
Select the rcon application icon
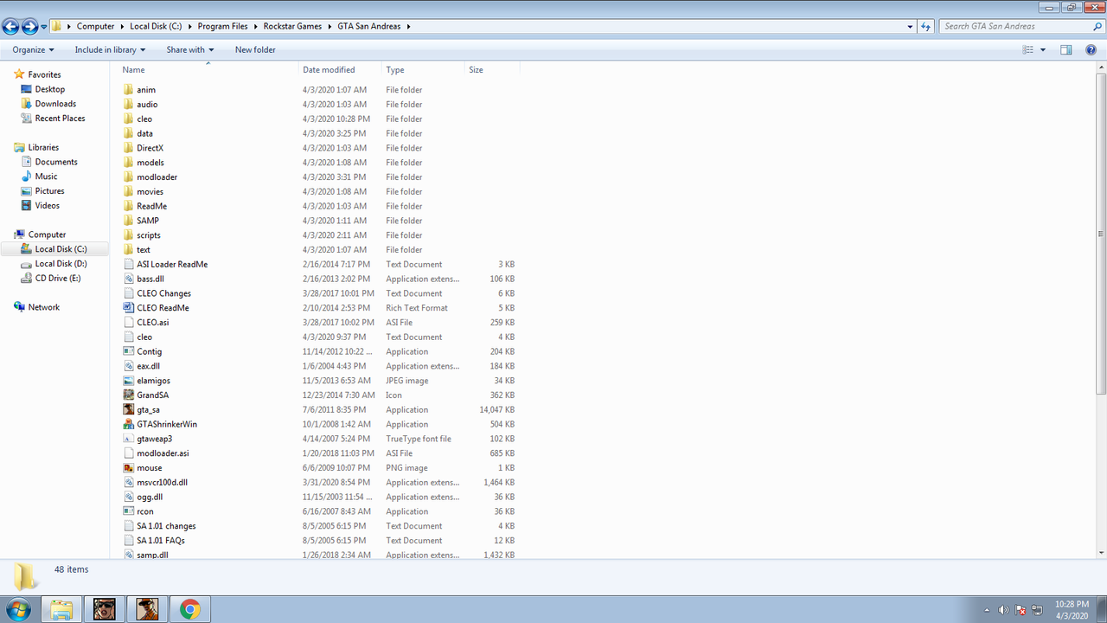tap(129, 512)
